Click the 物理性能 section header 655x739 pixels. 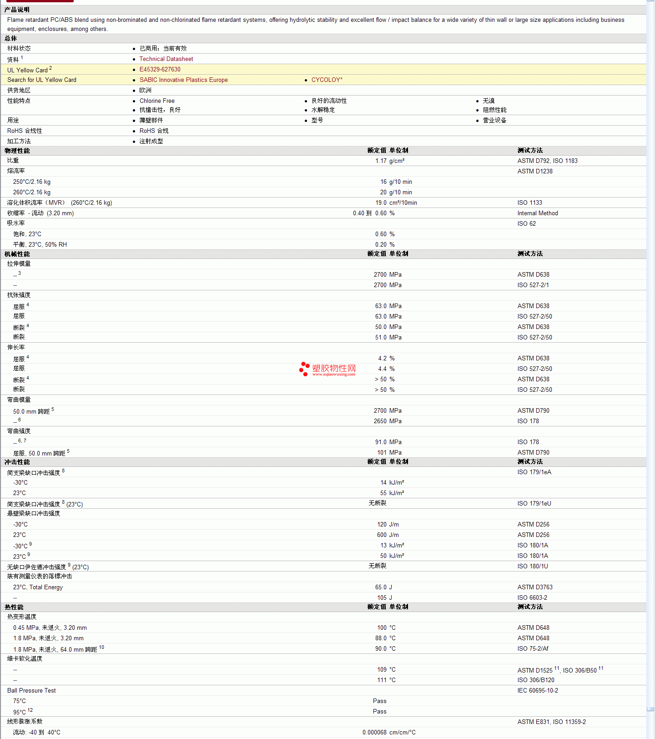(x=17, y=151)
